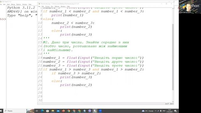Image resolution: width=201 pixels, height=113 pixels.
Task: Show hidden tray icons chevron
Action: (156, 111)
